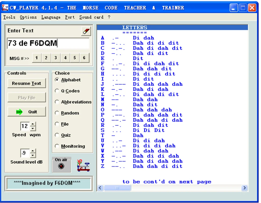This screenshot has width=261, height=203.
Task: Raise sound level dB with up arrow
Action: coord(33,151)
